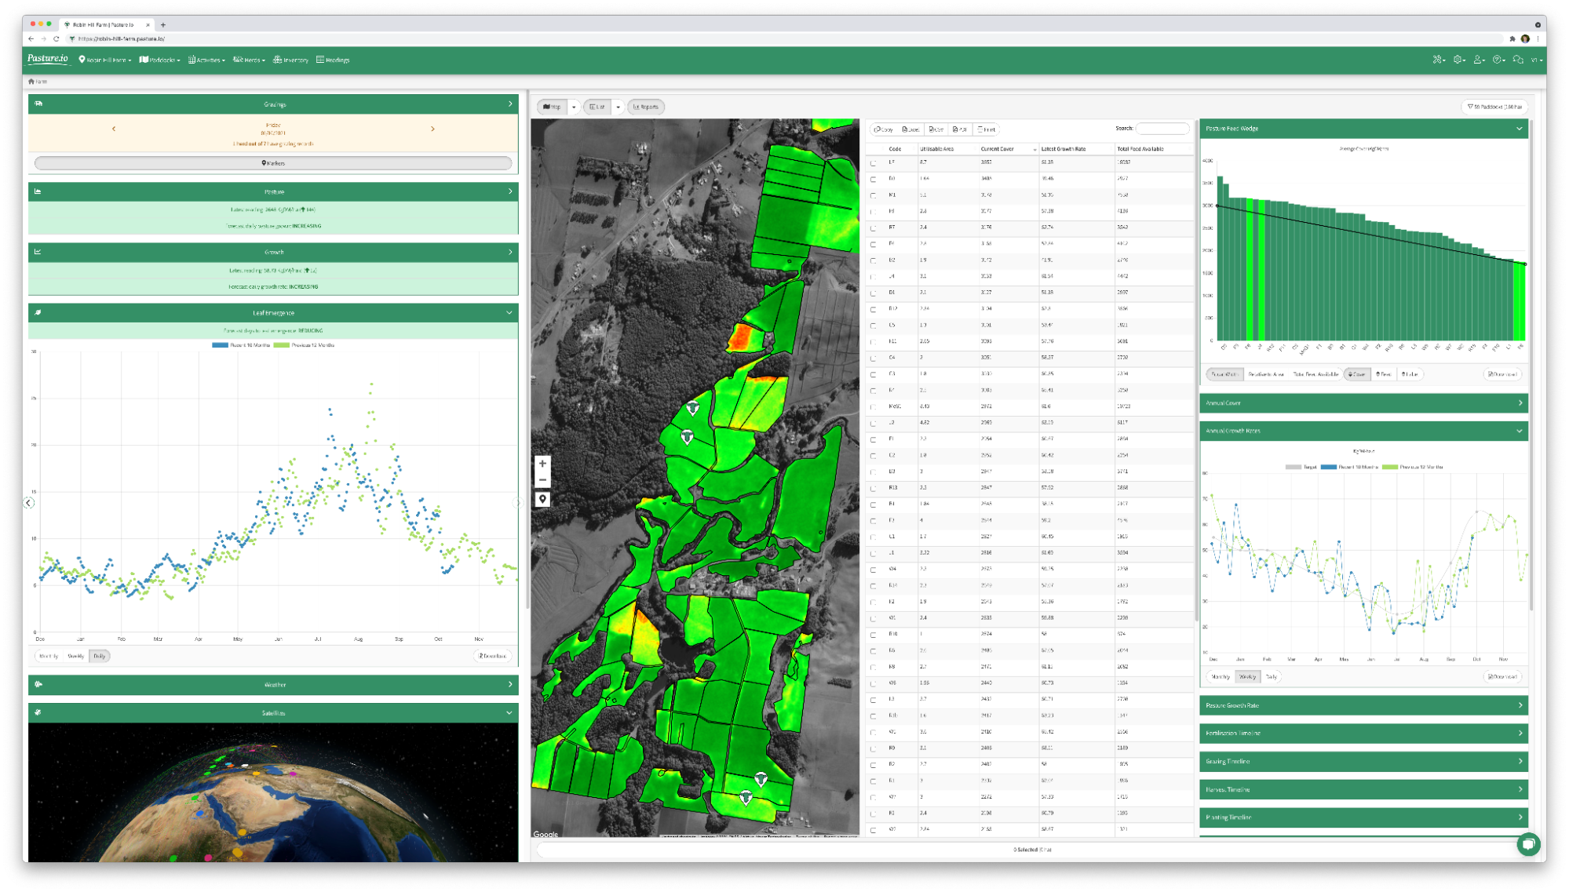Open the Paddocks menu

tap(160, 60)
